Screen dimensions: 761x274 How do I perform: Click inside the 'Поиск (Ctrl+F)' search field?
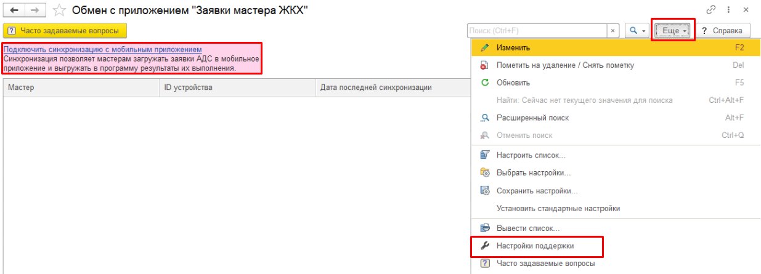tap(537, 30)
